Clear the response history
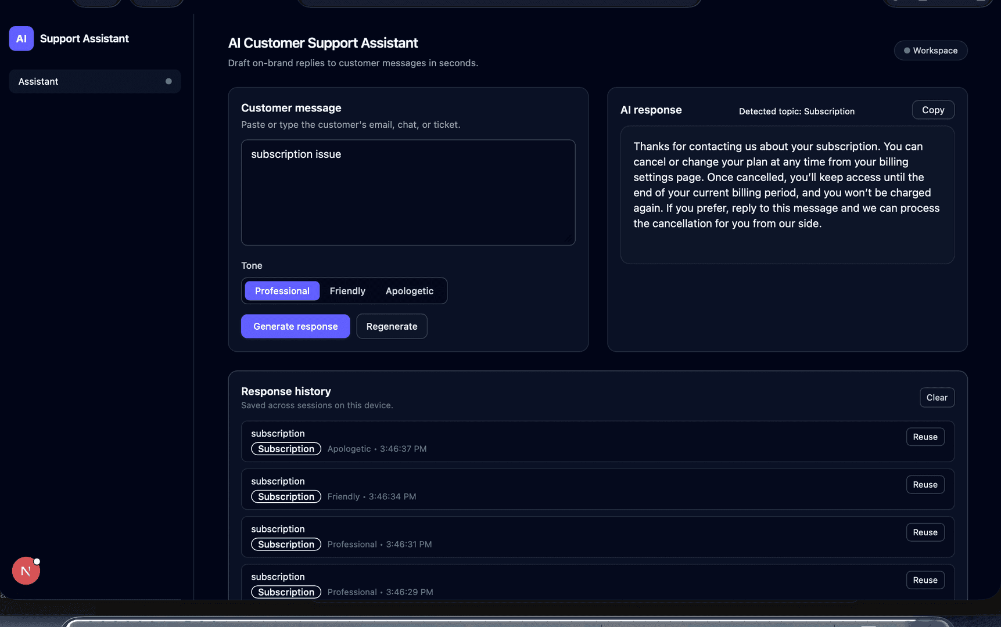The image size is (1001, 627). pyautogui.click(x=937, y=398)
